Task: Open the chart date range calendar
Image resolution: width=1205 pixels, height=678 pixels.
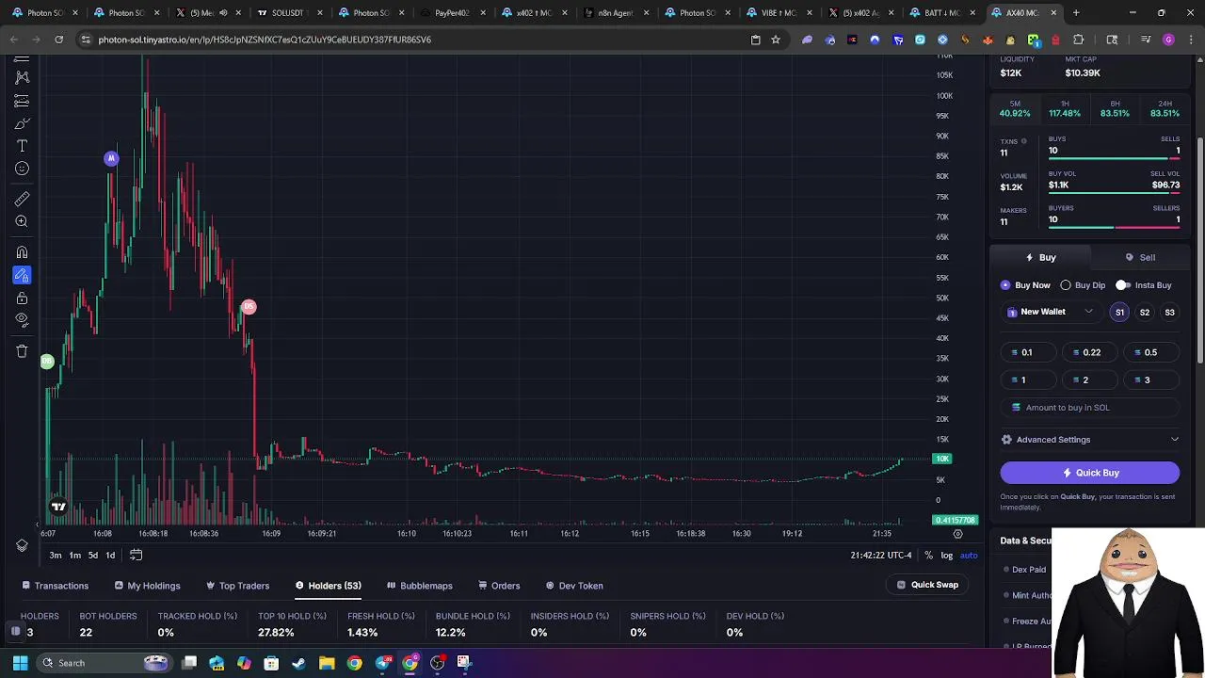Action: click(136, 555)
